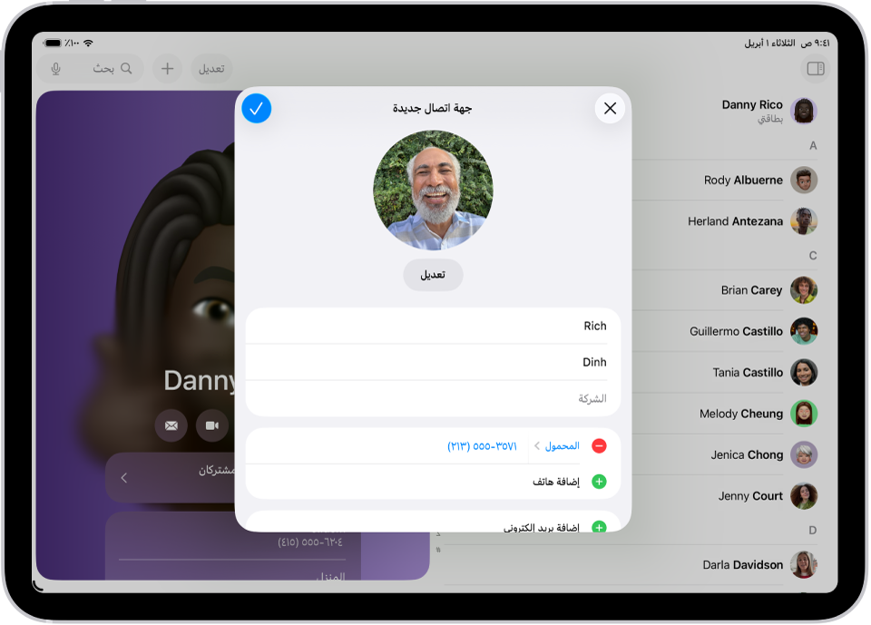Tap تعديل button in the top toolbar
871x625 pixels.
pos(211,68)
